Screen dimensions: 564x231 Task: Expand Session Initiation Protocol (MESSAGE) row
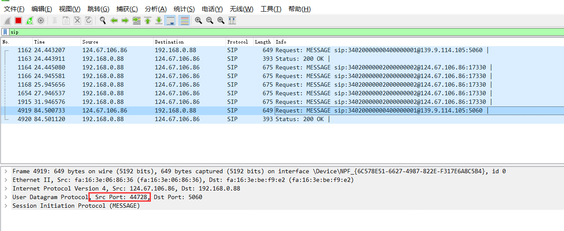6,206
